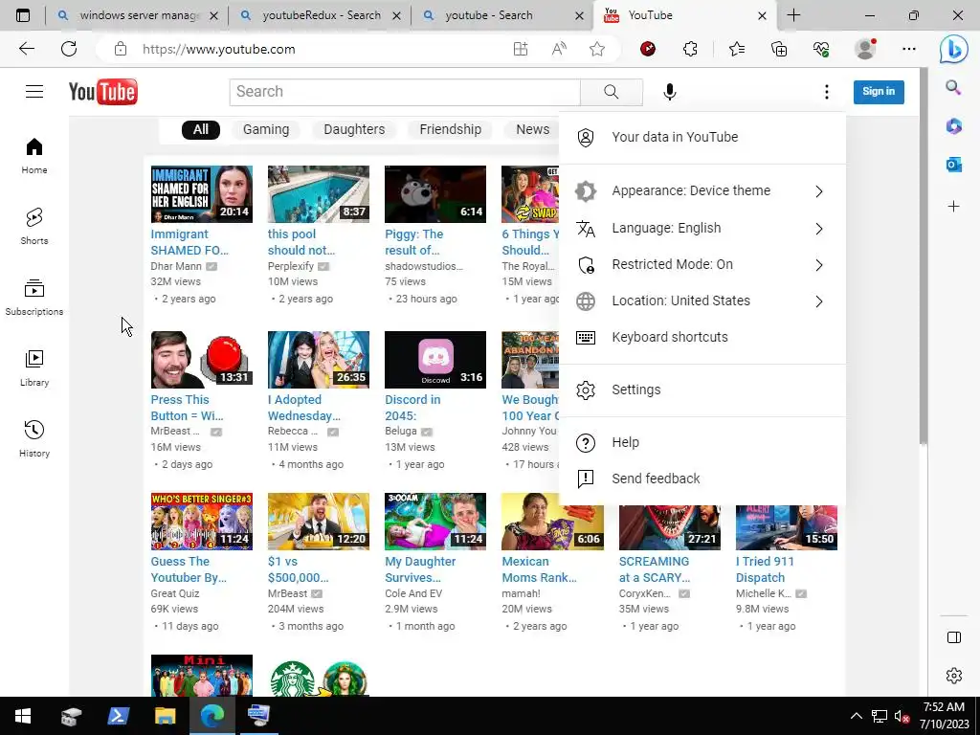Open Edge Settings and more ellipsis
980x735 pixels.
click(909, 49)
